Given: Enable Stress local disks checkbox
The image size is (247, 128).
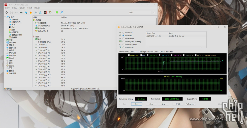Looking at the screenshot, I should click(123, 45).
